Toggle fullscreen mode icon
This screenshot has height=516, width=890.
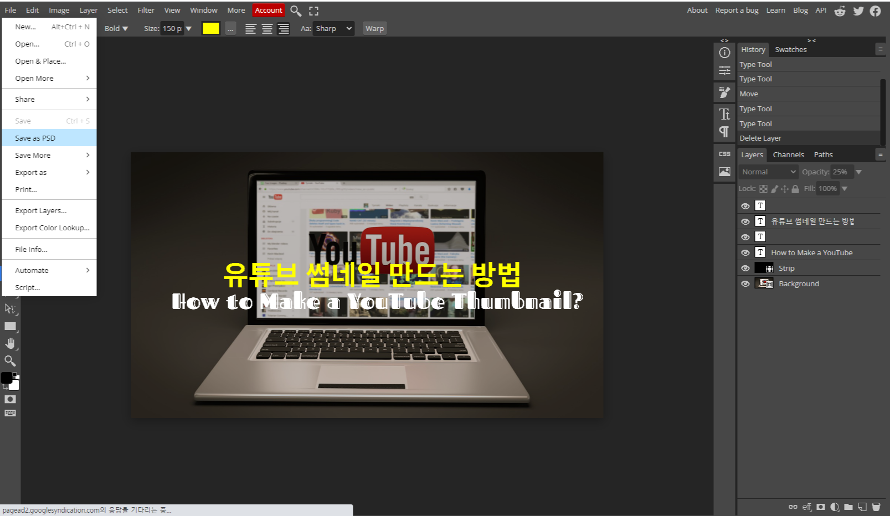(x=313, y=11)
